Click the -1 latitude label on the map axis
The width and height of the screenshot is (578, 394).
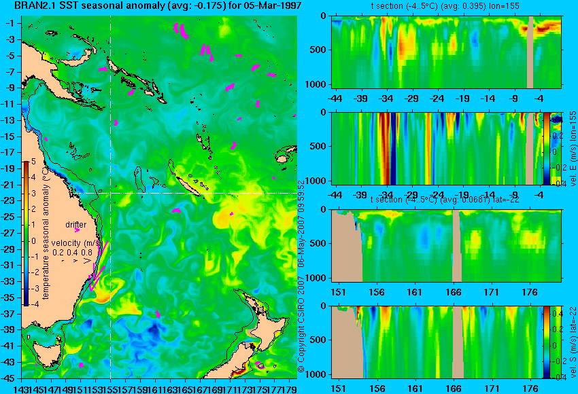point(11,24)
